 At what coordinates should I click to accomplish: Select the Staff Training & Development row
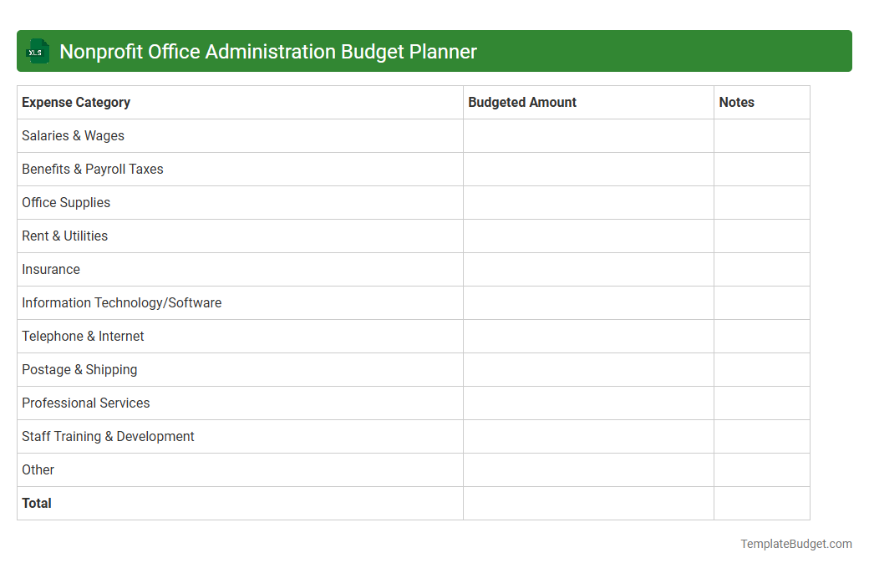click(x=108, y=436)
